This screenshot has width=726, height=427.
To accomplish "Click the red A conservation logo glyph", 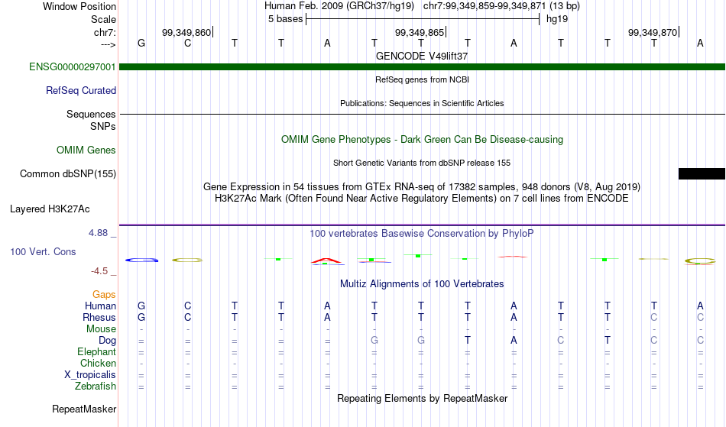I will [x=326, y=260].
